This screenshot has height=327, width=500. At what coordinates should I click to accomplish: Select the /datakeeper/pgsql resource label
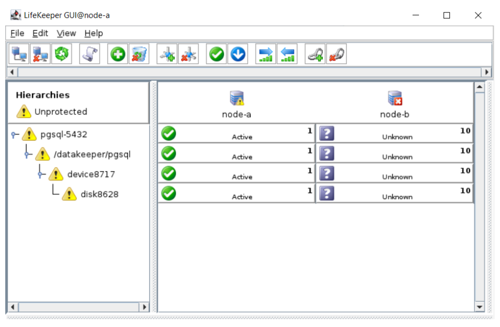point(92,154)
